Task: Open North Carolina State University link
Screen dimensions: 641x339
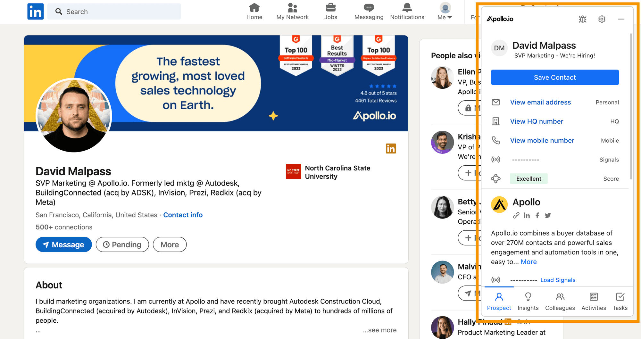Action: (x=337, y=172)
